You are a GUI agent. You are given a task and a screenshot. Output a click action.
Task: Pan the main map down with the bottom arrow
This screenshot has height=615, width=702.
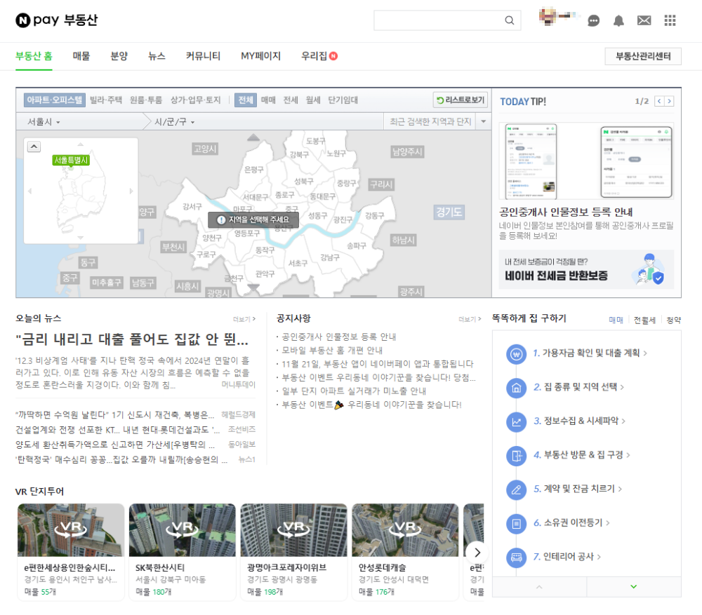click(253, 288)
